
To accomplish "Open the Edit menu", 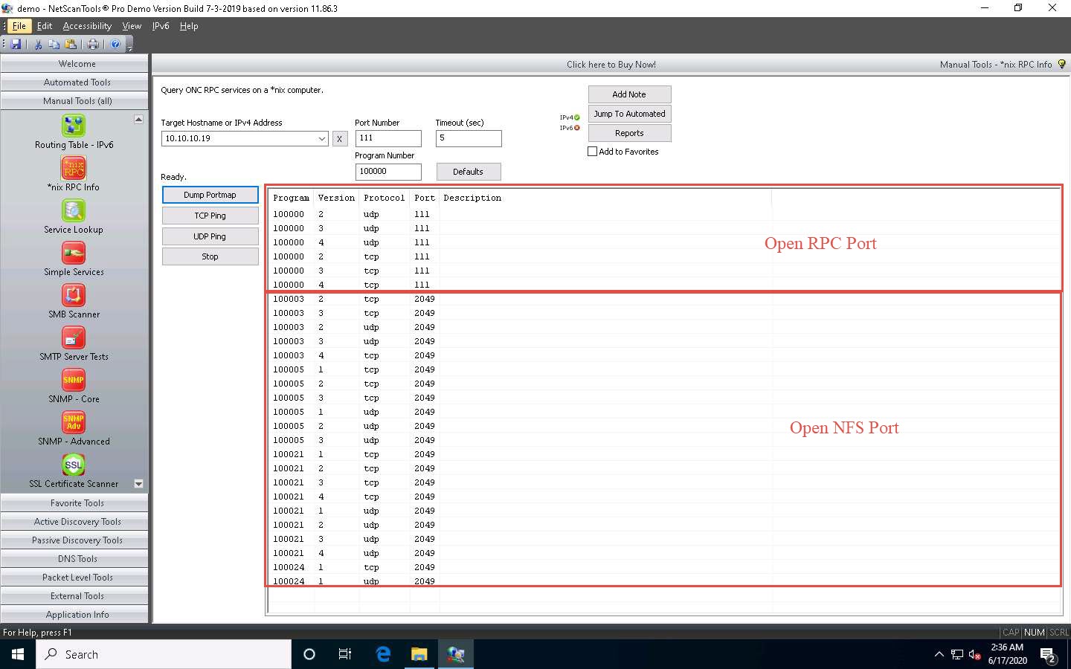I will [45, 26].
